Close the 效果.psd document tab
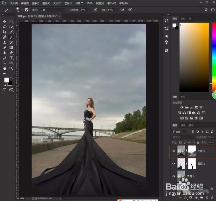This screenshot has height=201, width=216. 59,16
